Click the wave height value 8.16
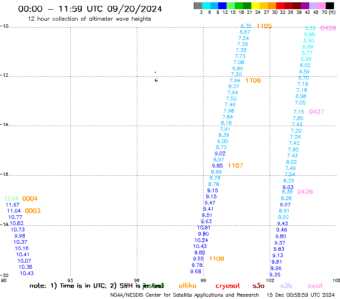Screen dimensions: 340x299 tap(227, 123)
